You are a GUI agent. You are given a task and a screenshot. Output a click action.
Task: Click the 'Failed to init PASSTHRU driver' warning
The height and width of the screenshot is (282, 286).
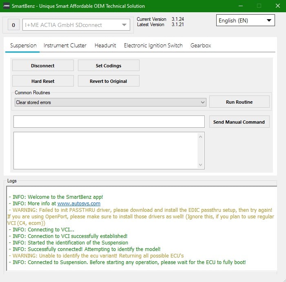pos(141,217)
